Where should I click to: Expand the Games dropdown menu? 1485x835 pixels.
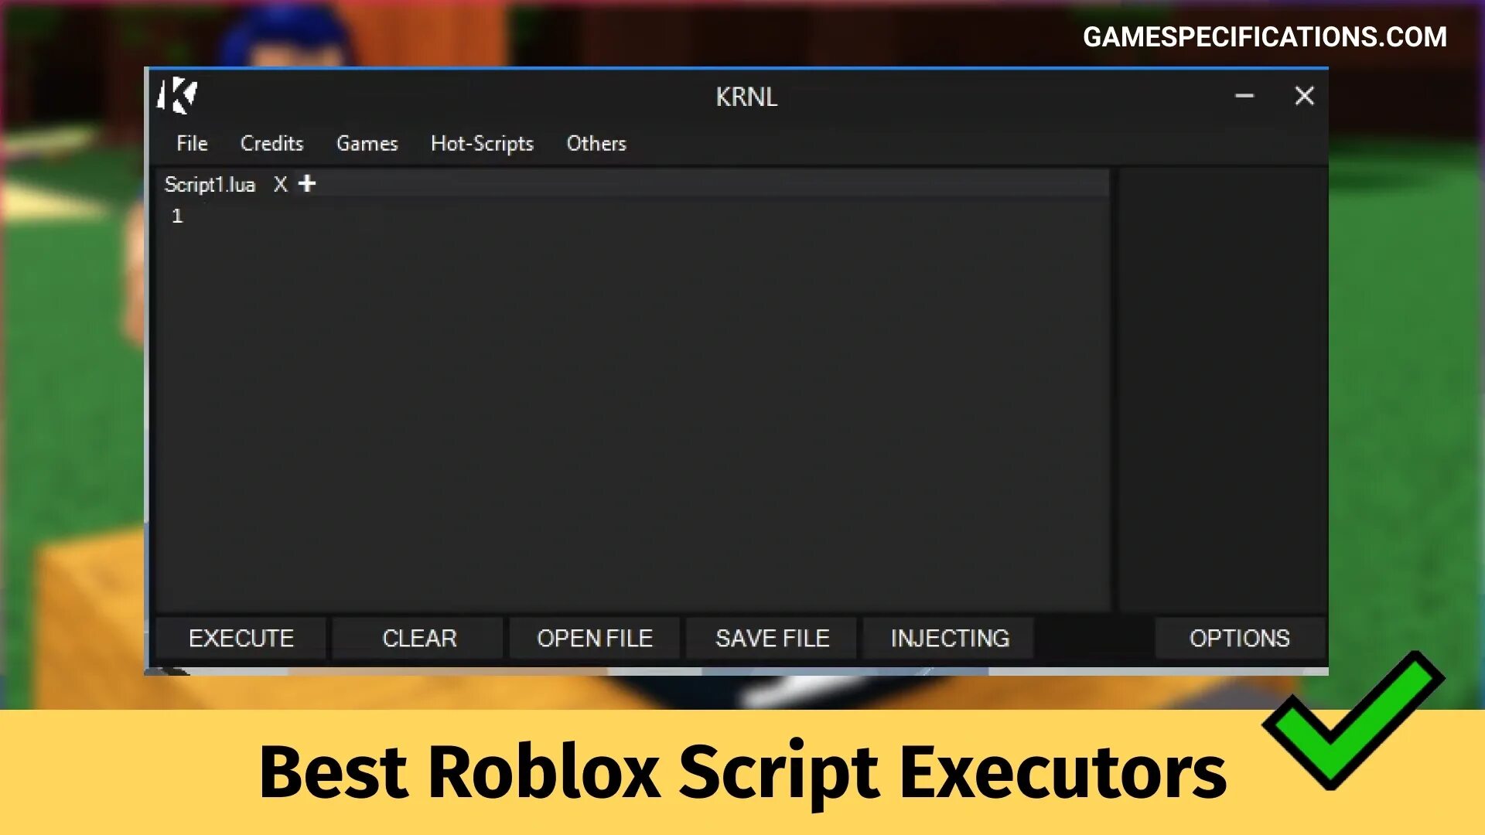point(367,143)
